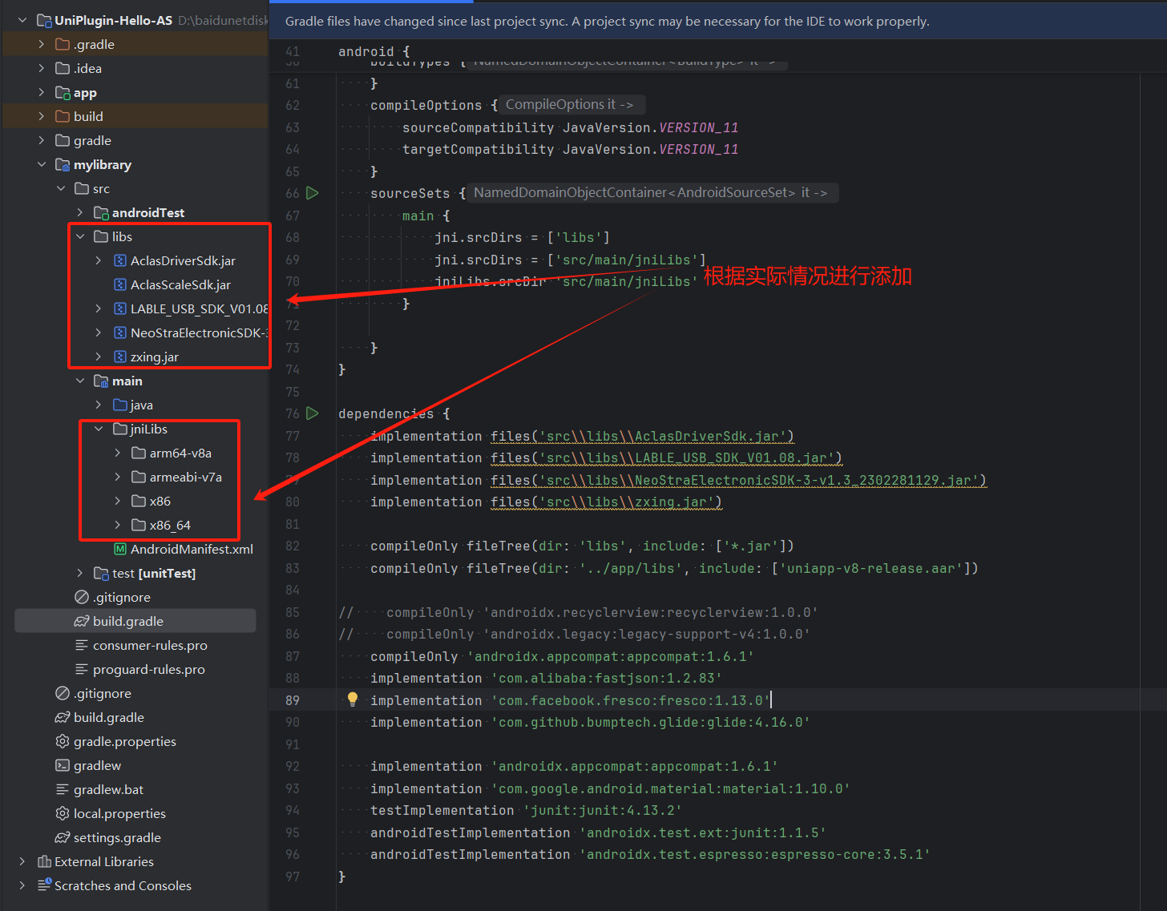Image resolution: width=1167 pixels, height=911 pixels.
Task: Click the uniapp-v8-release.aar string
Action: (x=870, y=568)
